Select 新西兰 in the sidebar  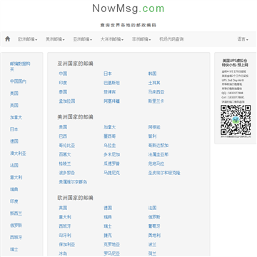pos(16,213)
